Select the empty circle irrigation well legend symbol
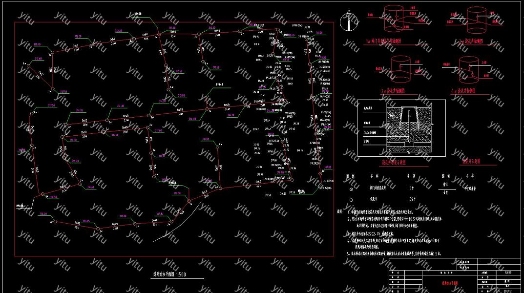The image size is (524, 293). (x=351, y=200)
